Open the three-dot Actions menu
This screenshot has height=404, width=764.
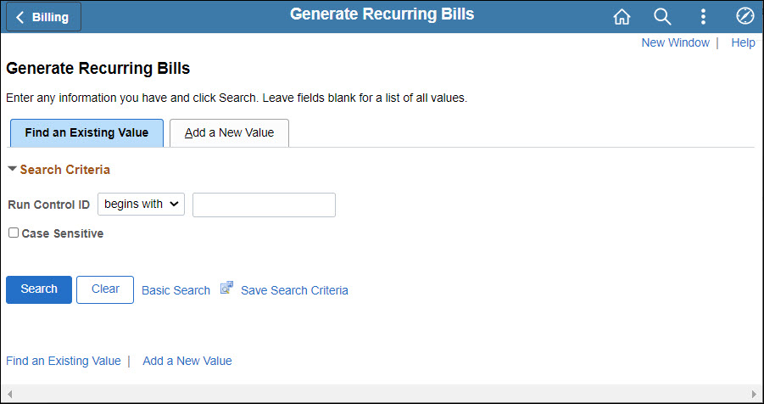[x=703, y=17]
